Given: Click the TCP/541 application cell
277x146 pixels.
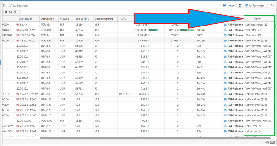Looking at the screenshot, I should (x=46, y=35).
